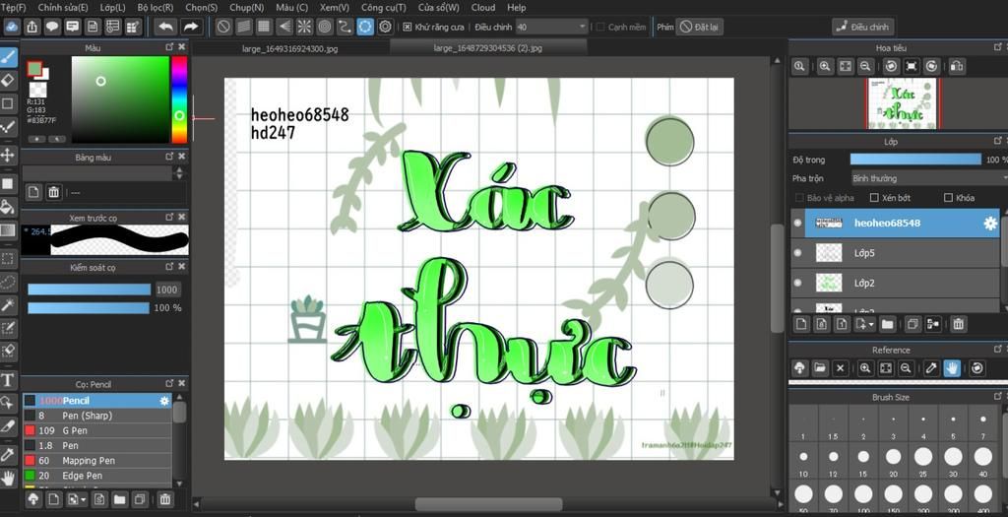The width and height of the screenshot is (1008, 517).
Task: Select the G Pen brush
Action: click(x=97, y=431)
